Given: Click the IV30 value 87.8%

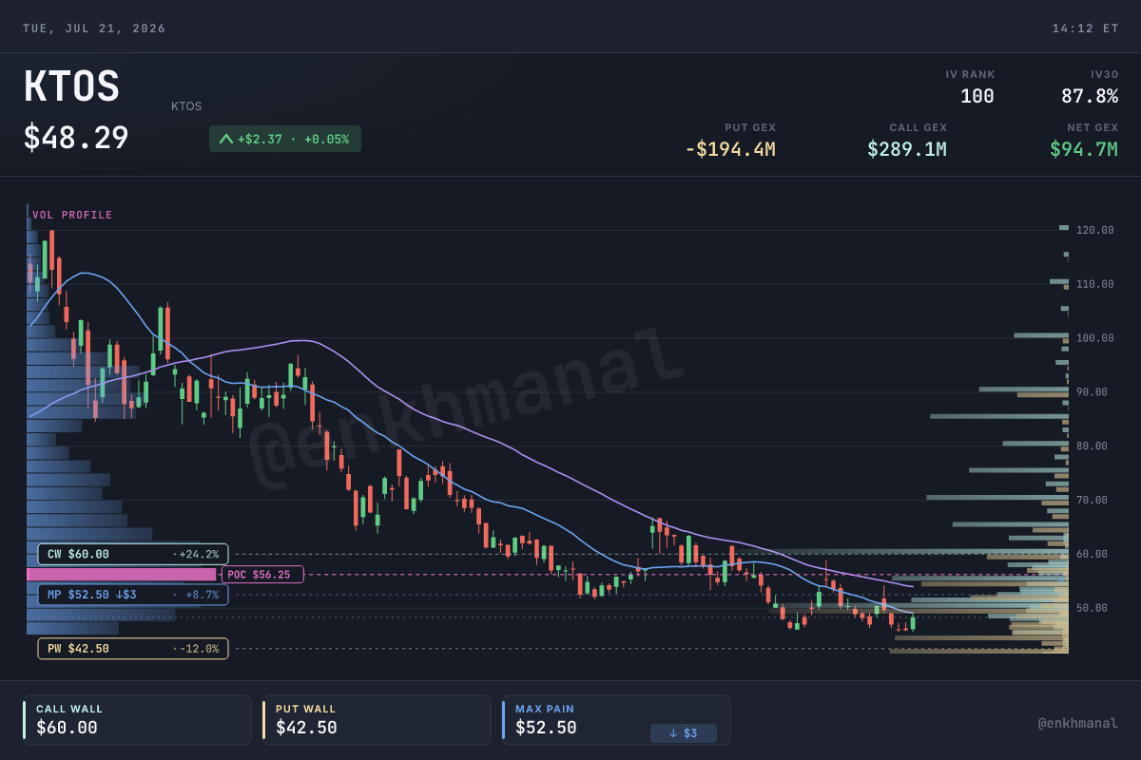Looking at the screenshot, I should tap(1090, 96).
